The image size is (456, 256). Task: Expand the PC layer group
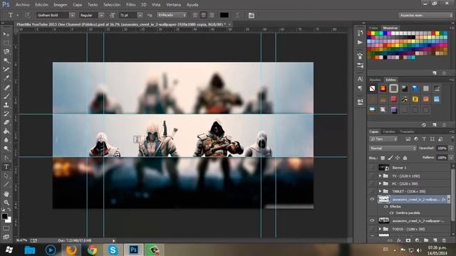pos(380,183)
